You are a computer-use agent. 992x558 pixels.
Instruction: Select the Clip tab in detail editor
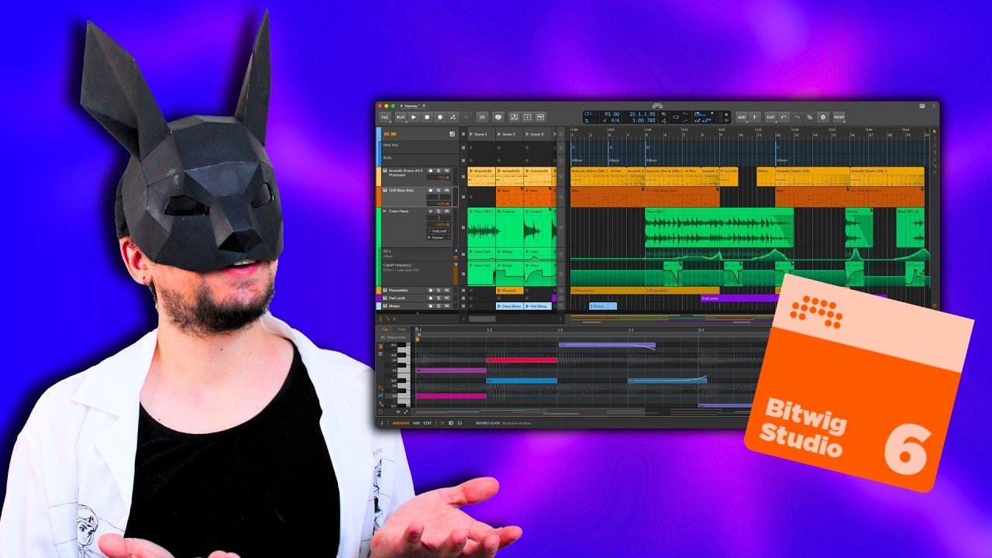pyautogui.click(x=384, y=329)
